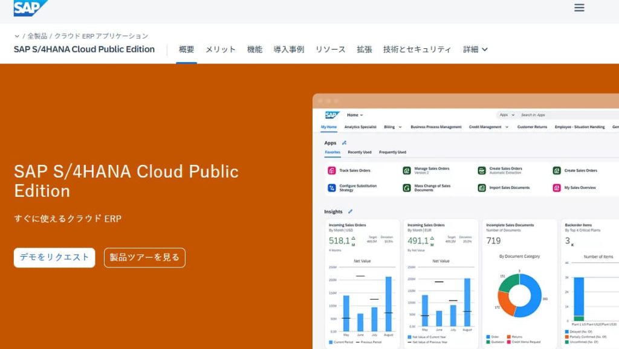This screenshot has height=349, width=619.
Task: Open the Analytics Specialist tab
Action: pos(360,127)
